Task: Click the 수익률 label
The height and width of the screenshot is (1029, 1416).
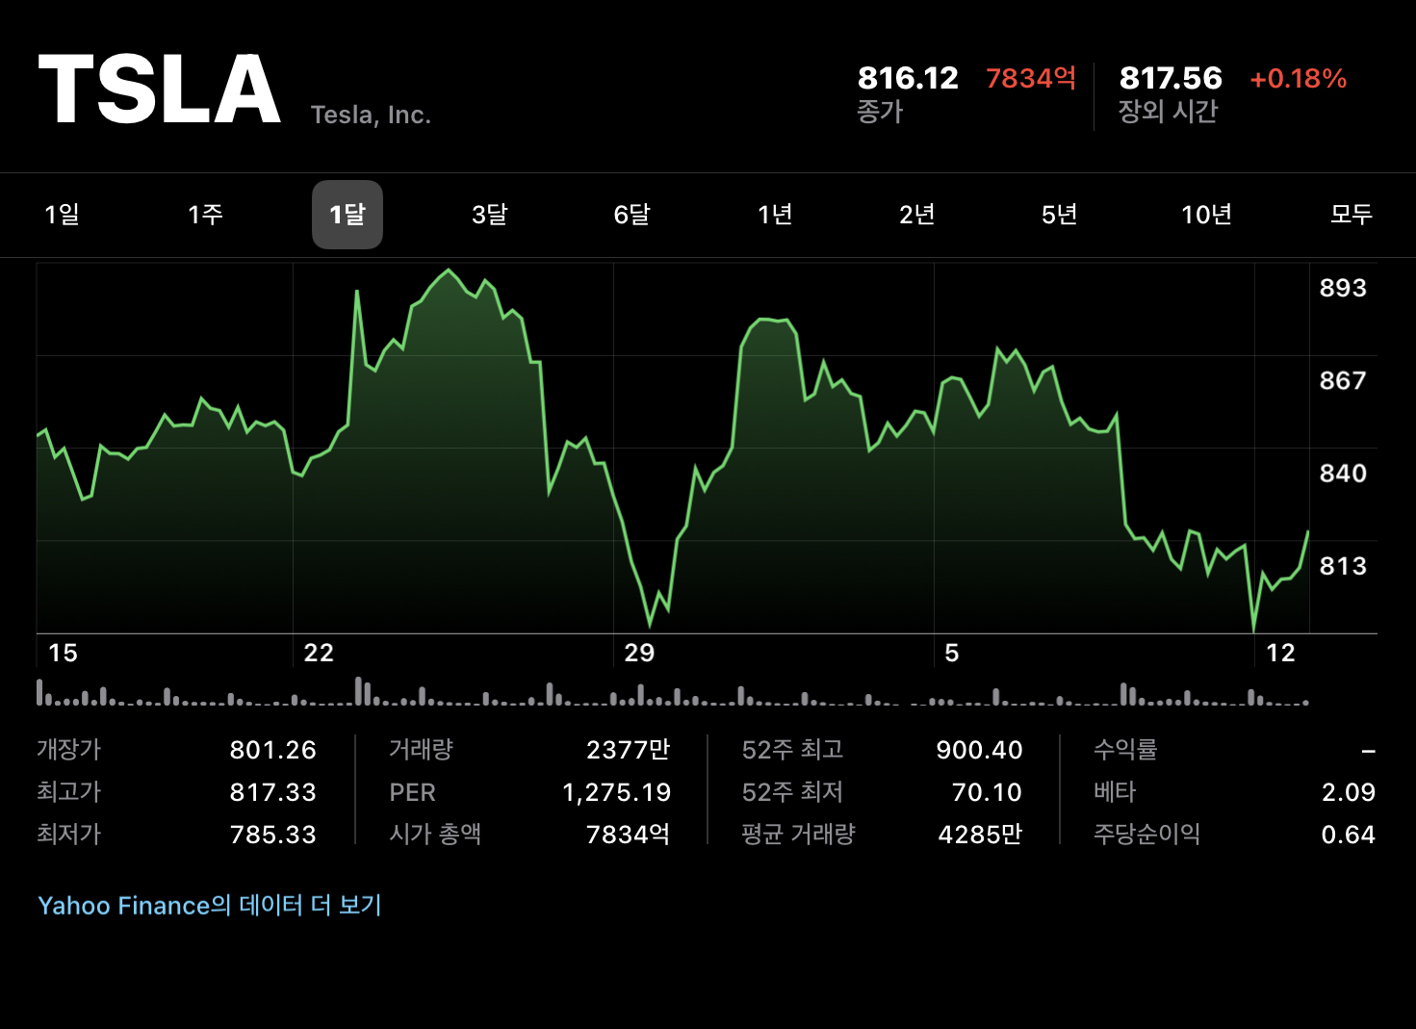Action: (x=1125, y=750)
